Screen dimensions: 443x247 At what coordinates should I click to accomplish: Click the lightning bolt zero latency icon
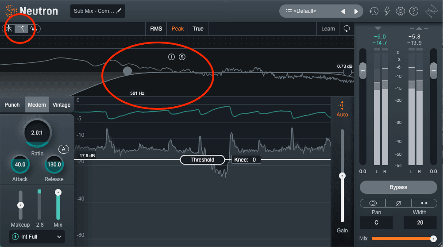click(387, 12)
